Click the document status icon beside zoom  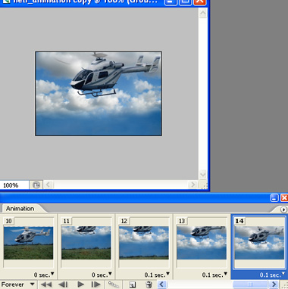tap(36, 185)
